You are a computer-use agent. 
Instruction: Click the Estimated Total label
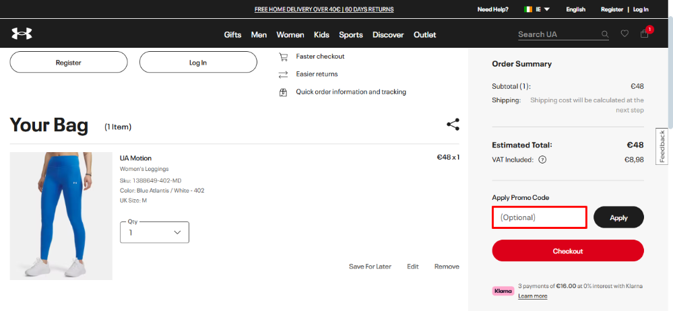(522, 145)
